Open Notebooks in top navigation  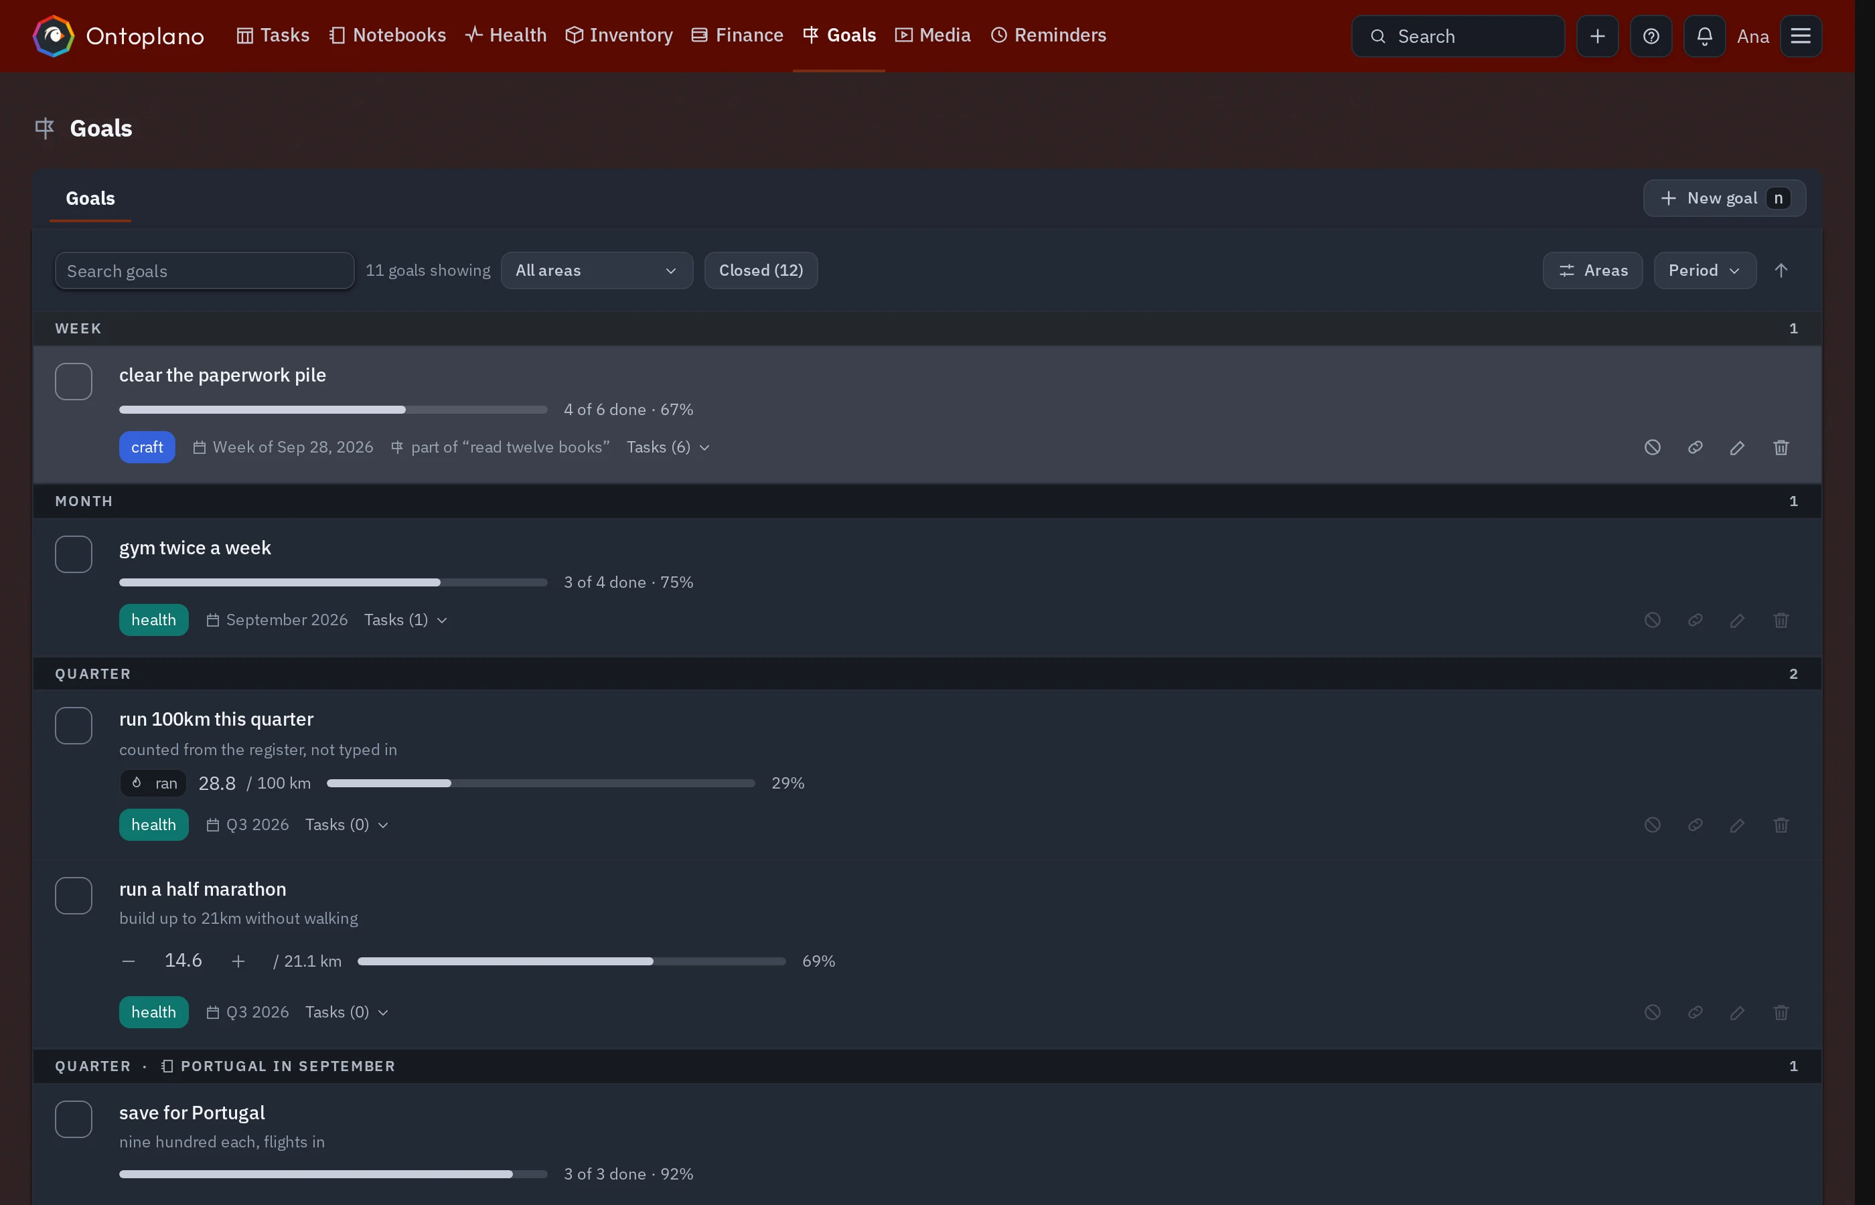pyautogui.click(x=387, y=36)
